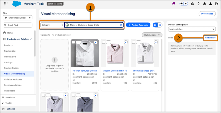This screenshot has height=113, width=221.
Task: Open notifications bell icon
Action: click(204, 4)
